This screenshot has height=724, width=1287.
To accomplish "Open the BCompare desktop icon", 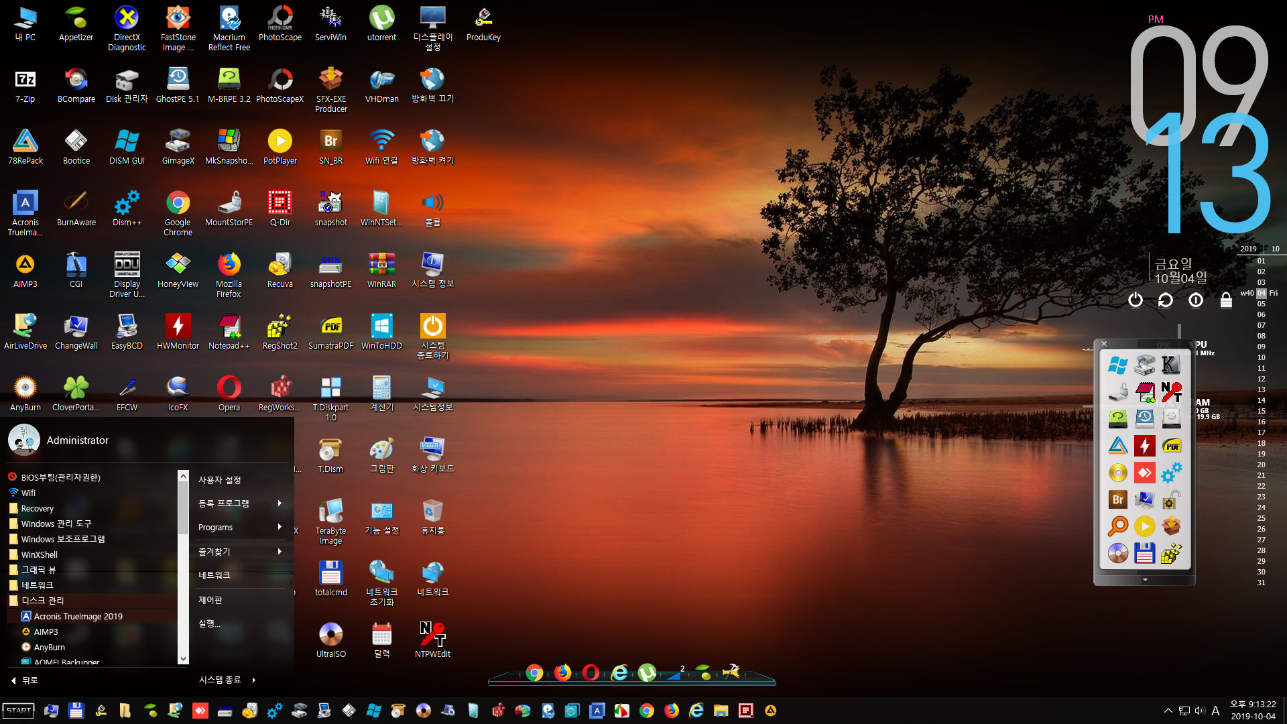I will [x=76, y=86].
